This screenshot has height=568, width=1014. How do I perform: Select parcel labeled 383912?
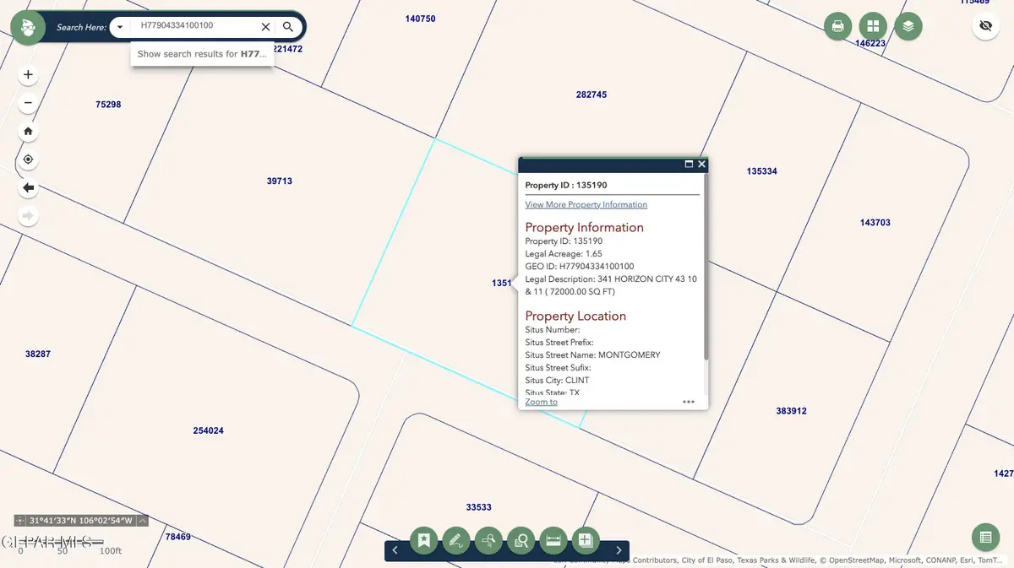point(792,411)
